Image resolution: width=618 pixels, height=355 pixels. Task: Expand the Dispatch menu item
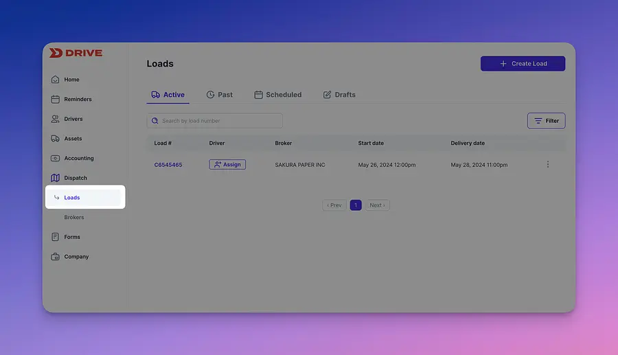[76, 178]
